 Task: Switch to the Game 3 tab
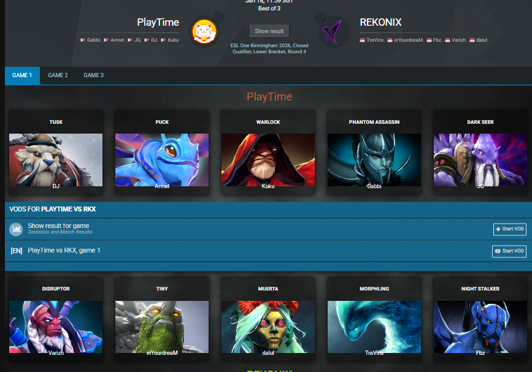point(93,75)
